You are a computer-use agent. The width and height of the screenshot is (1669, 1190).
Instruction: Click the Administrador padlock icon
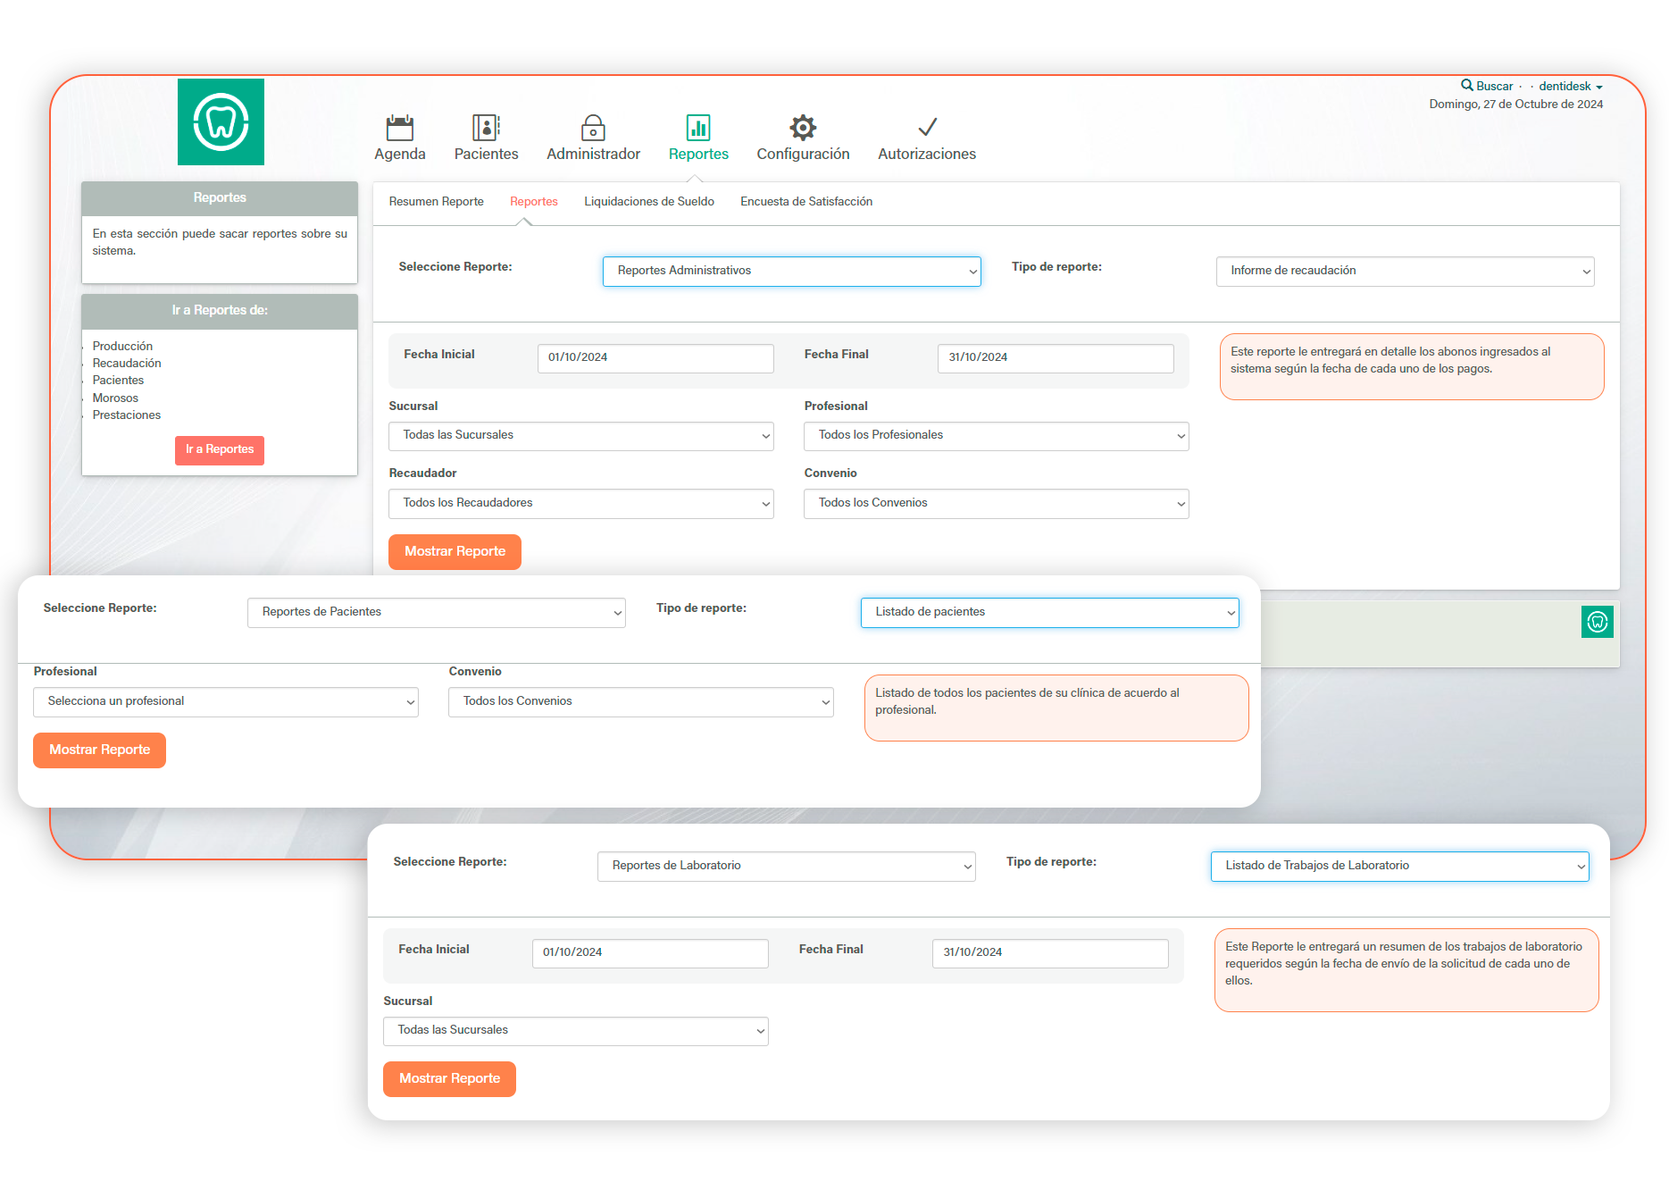pyautogui.click(x=593, y=128)
